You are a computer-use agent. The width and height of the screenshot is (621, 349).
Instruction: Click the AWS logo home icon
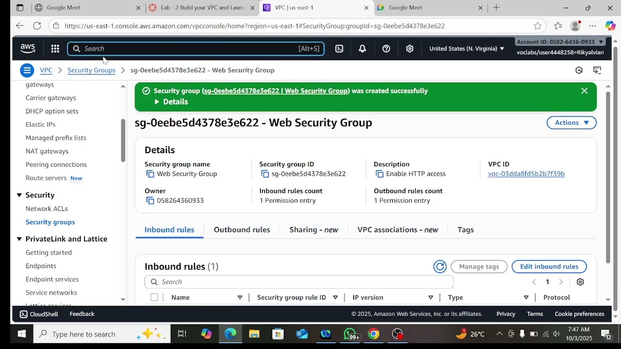28,48
